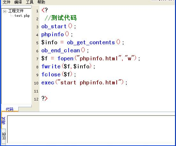
Task: Switch to the 代码 tab
Action: [x=10, y=109]
